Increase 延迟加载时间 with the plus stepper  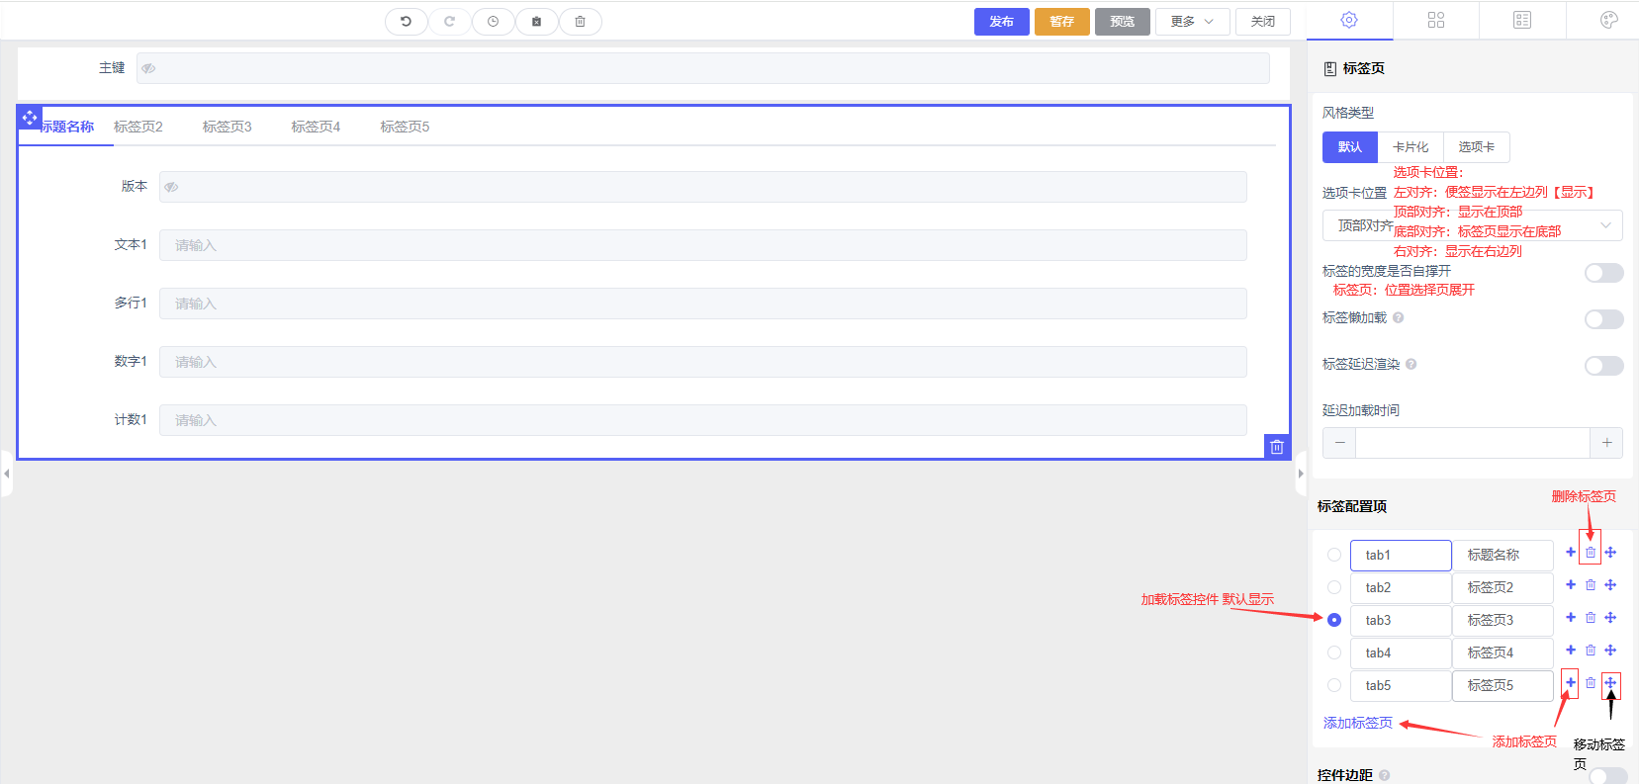pyautogui.click(x=1606, y=443)
